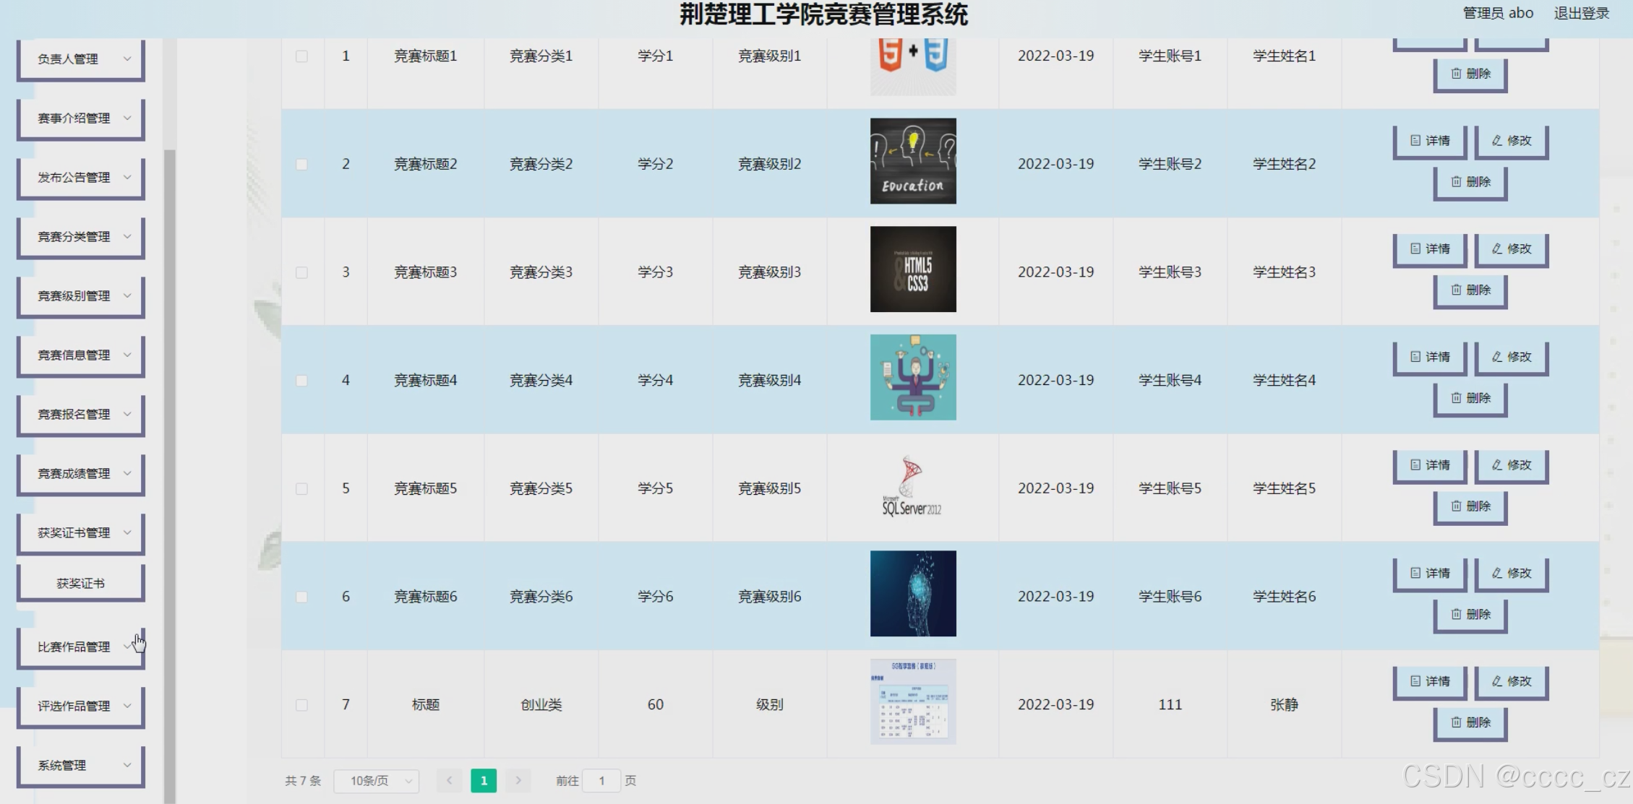Check the checkbox for row 2
The width and height of the screenshot is (1633, 804).
(301, 165)
